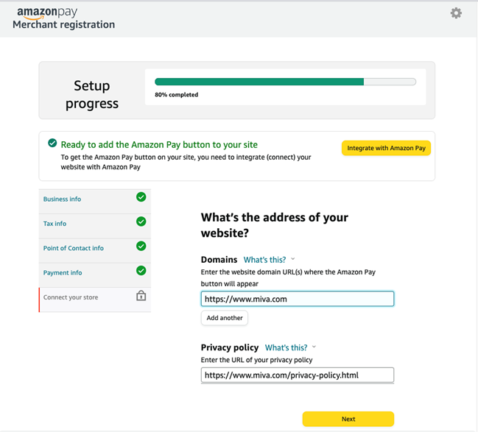Open the settings gear icon
Image resolution: width=478 pixels, height=432 pixels.
click(456, 13)
